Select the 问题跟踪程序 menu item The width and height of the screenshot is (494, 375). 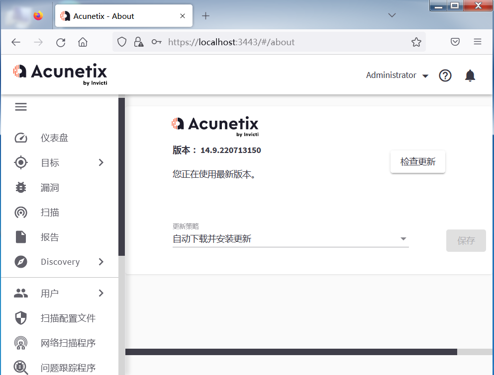(x=68, y=368)
